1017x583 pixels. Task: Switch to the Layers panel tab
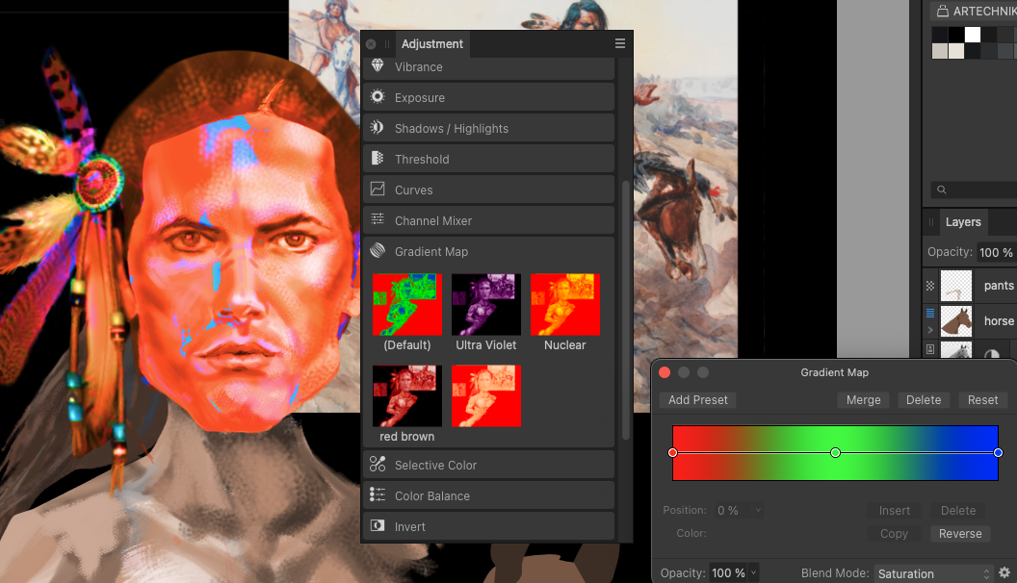pos(963,222)
